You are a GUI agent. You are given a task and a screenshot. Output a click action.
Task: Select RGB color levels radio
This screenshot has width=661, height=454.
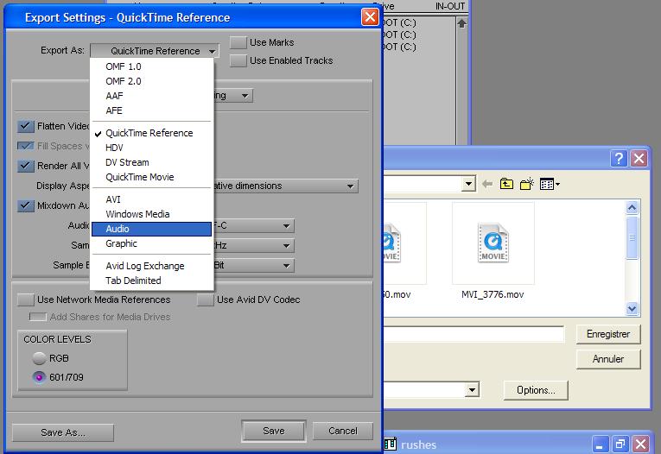[x=39, y=358]
